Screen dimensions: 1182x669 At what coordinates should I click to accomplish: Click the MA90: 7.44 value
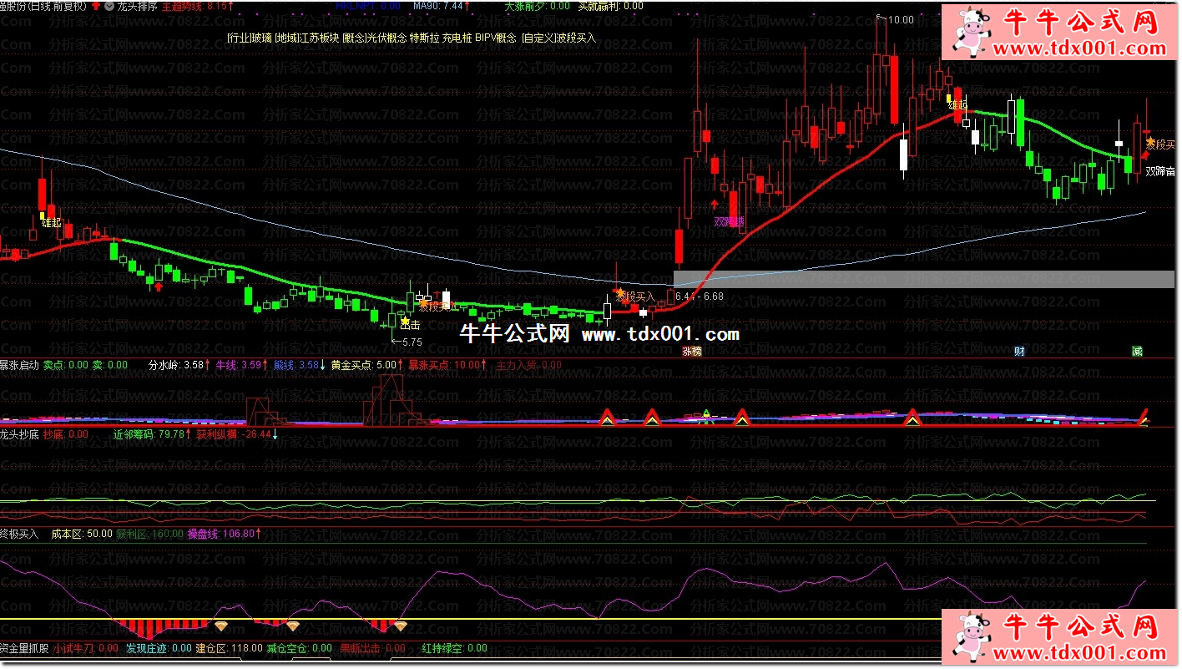(x=440, y=5)
